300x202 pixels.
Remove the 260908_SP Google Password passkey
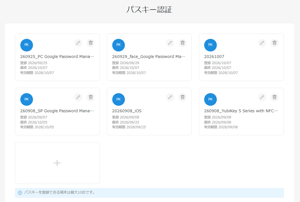tap(91, 97)
